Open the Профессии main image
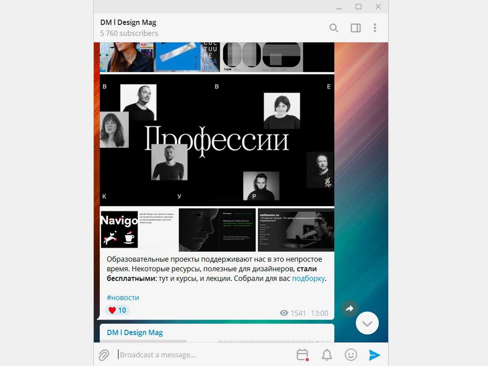 click(217, 140)
